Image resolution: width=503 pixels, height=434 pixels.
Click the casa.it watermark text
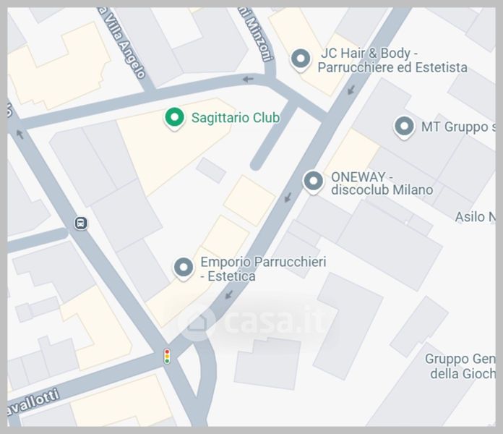(x=275, y=320)
